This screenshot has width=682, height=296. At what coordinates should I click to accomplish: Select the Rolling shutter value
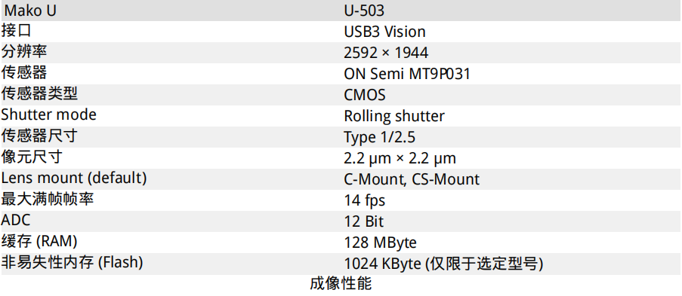click(394, 116)
